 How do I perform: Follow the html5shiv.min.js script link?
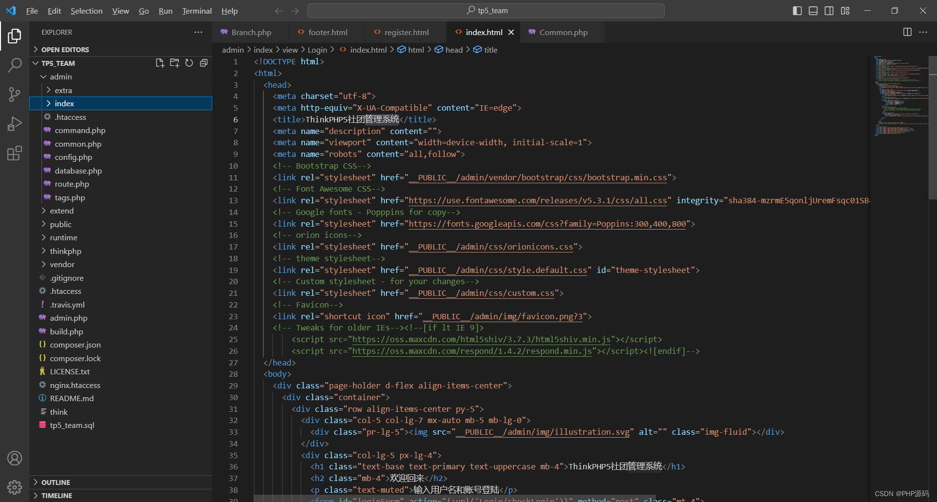click(482, 339)
